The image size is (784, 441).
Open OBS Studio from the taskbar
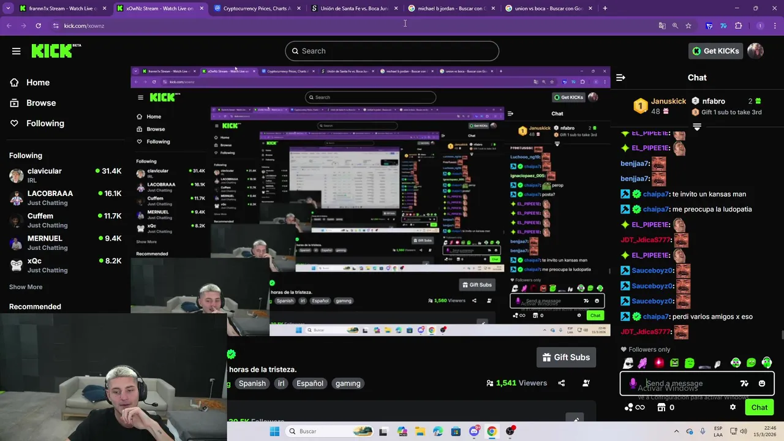510,431
